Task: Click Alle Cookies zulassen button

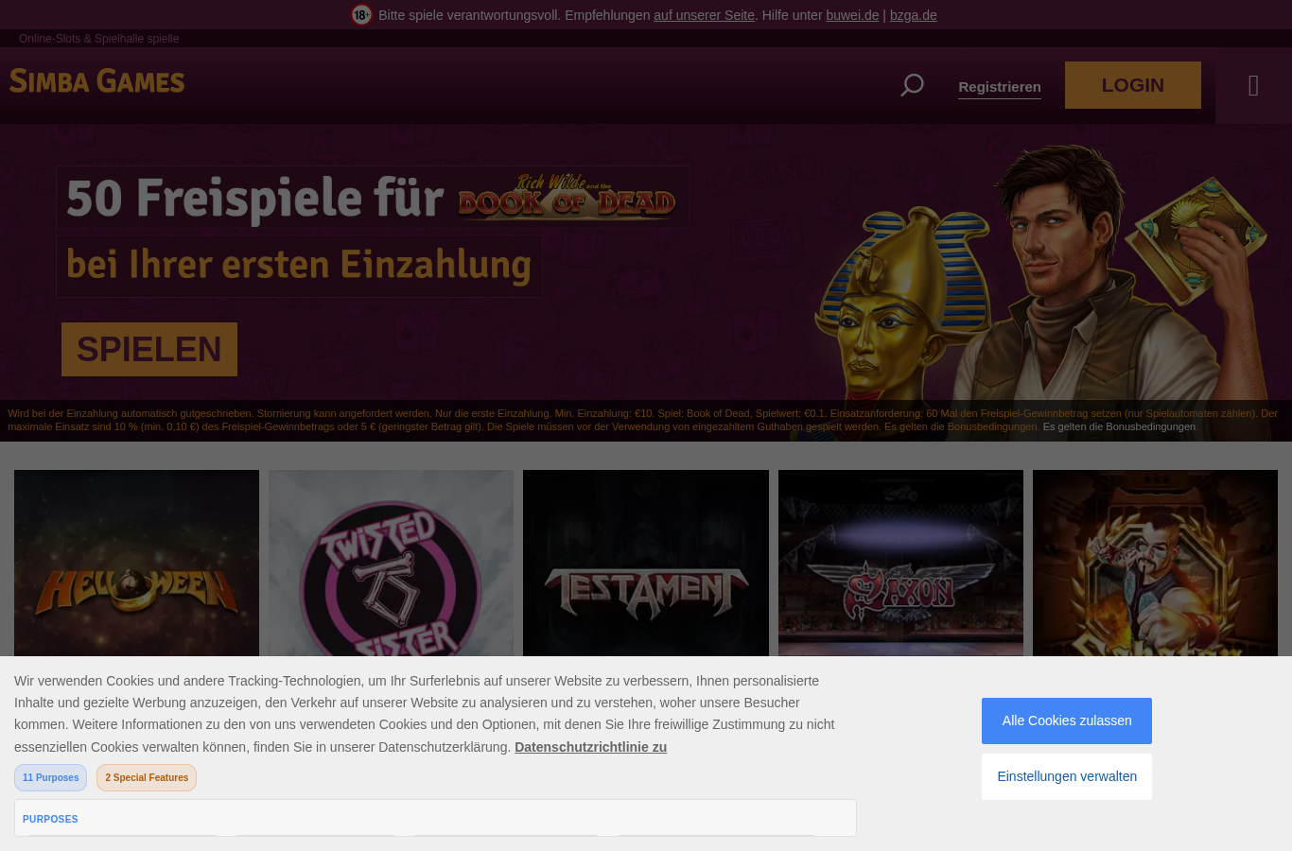Action: point(1067,721)
